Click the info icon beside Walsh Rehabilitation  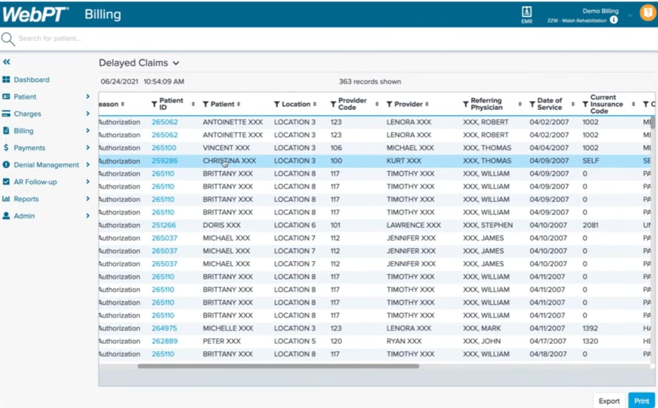point(614,20)
